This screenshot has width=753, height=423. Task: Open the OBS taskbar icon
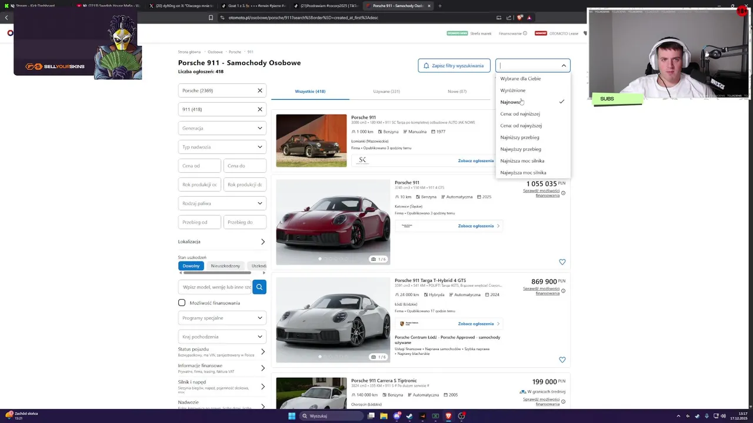461,416
